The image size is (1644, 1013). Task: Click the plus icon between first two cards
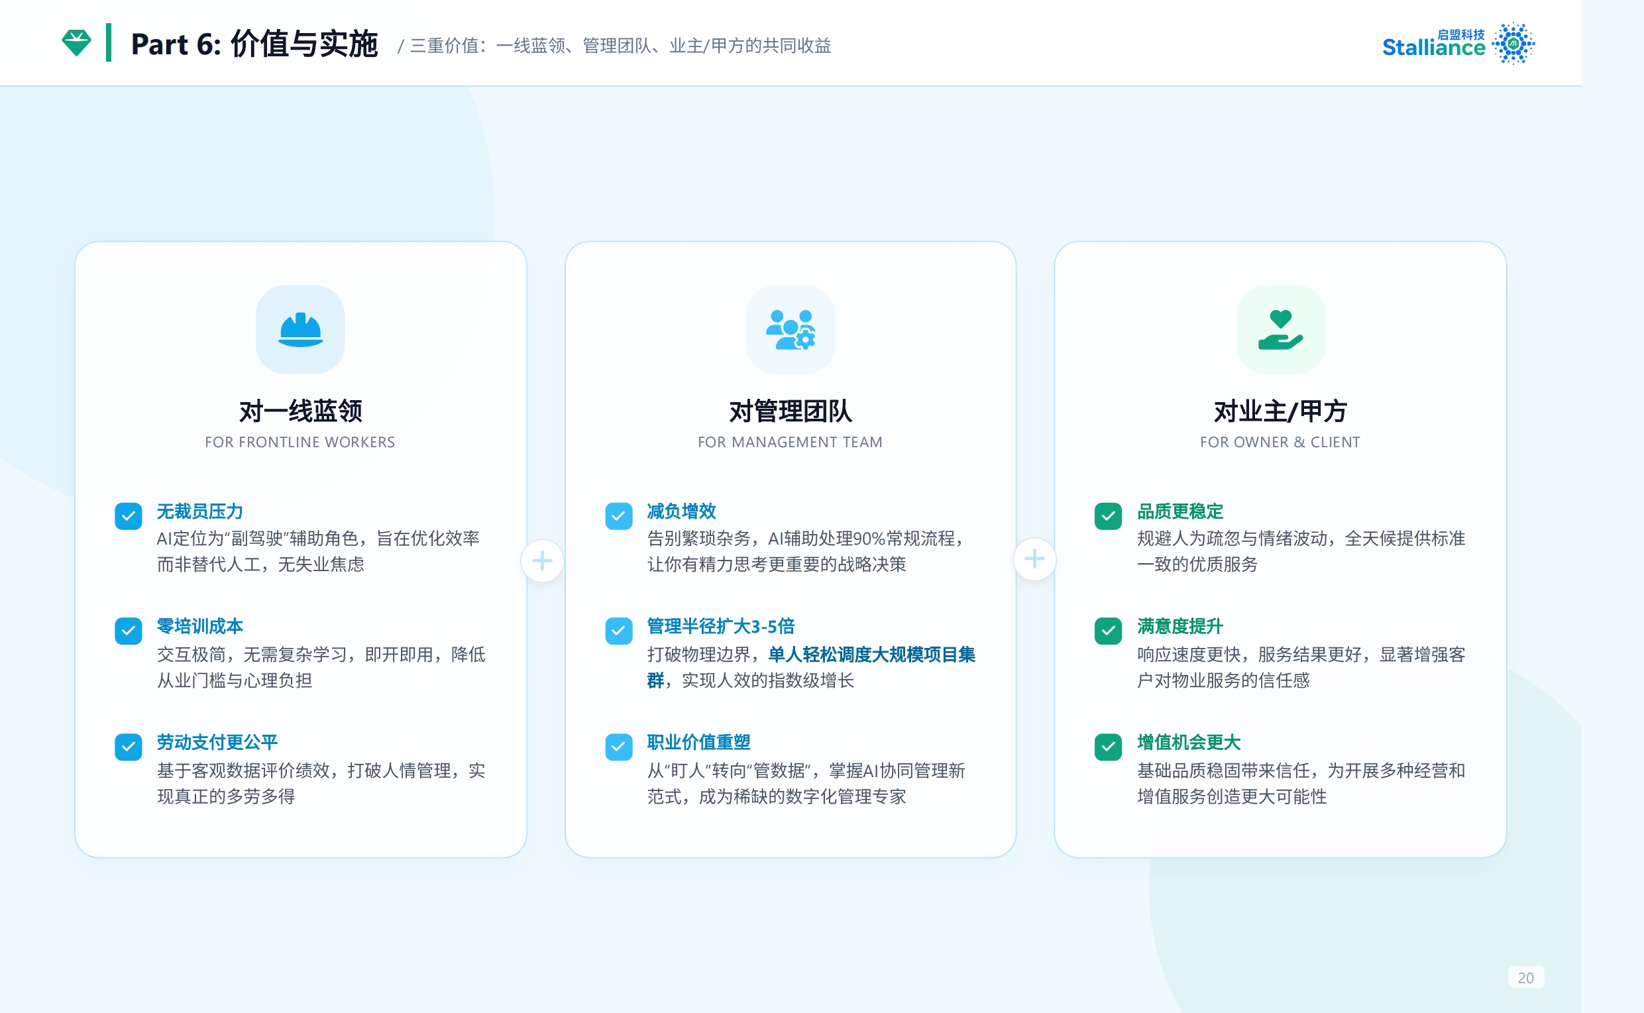tap(542, 560)
